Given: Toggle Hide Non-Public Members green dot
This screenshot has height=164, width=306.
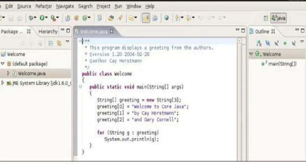Looking at the screenshot, I should (x=285, y=43).
